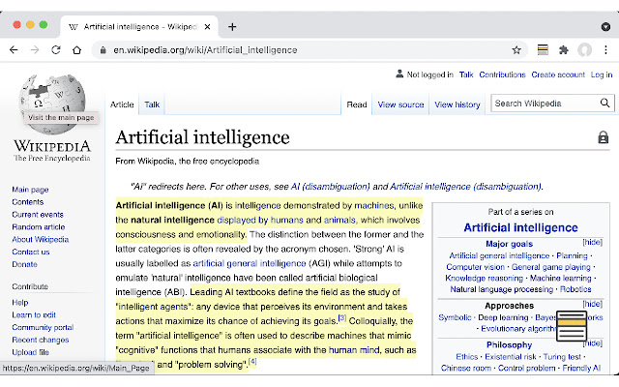The height and width of the screenshot is (387, 619).
Task: Click the search magnifier icon
Action: 604,104
